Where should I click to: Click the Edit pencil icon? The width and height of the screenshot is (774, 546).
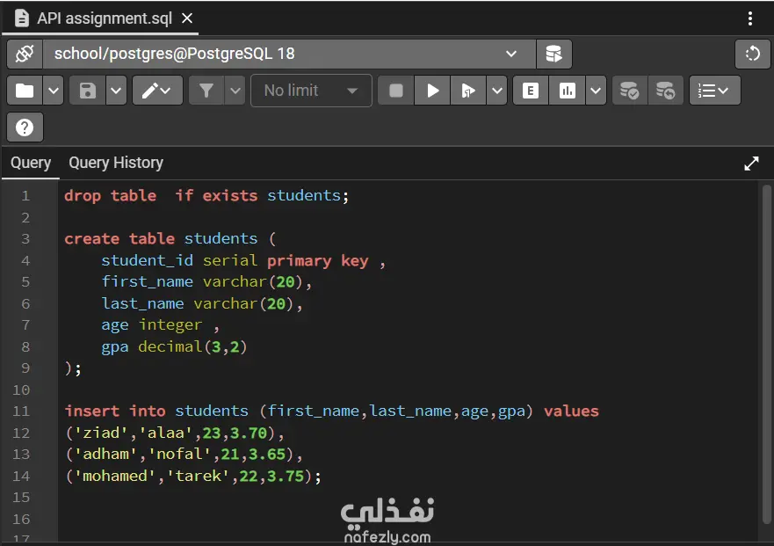pyautogui.click(x=157, y=91)
